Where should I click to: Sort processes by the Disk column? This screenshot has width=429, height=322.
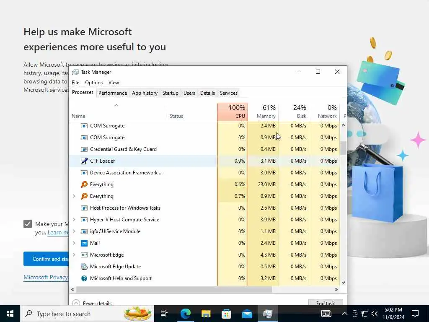[294, 112]
